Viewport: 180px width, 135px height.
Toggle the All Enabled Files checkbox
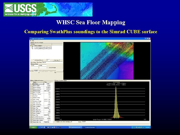[x=33, y=60]
